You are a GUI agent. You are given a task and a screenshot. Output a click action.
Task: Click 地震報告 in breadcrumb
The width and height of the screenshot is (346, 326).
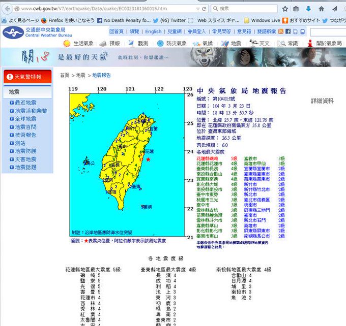[x=101, y=75]
